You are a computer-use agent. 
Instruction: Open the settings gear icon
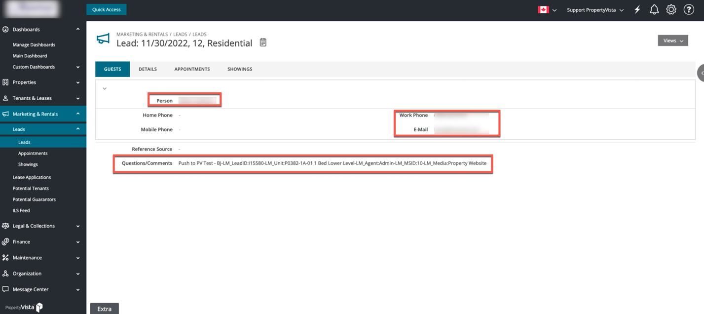click(671, 9)
